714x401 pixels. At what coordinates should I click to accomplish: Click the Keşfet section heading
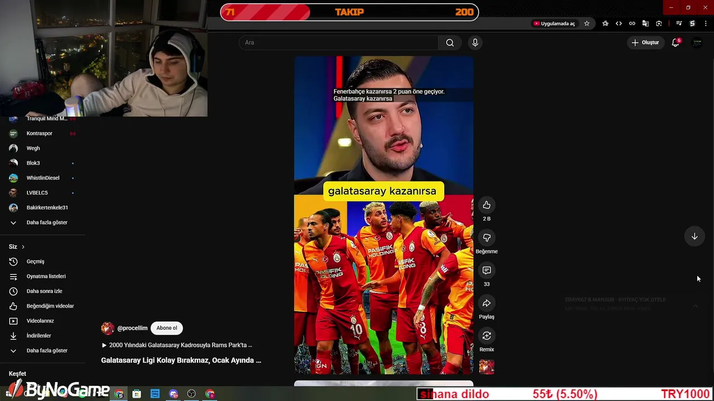17,374
